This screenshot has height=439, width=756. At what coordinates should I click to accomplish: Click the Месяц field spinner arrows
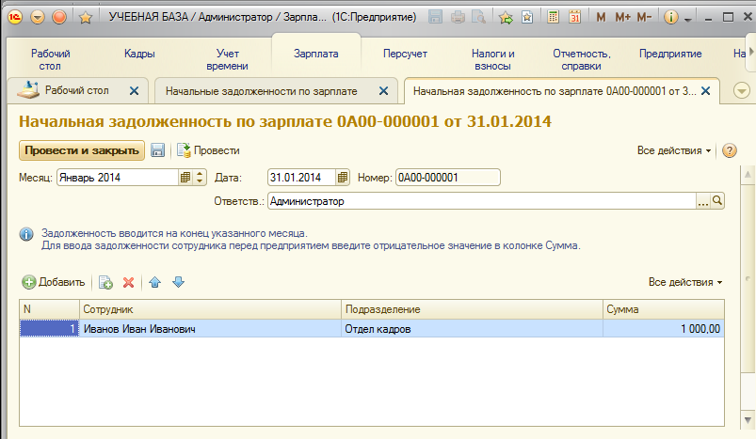[200, 177]
